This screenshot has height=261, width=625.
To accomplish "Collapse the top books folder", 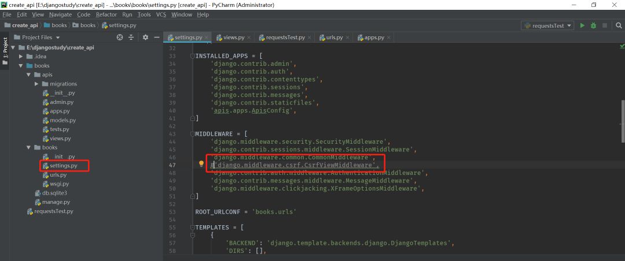I will (x=21, y=66).
